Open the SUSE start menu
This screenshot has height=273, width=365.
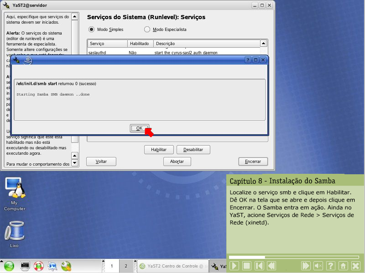(10, 266)
